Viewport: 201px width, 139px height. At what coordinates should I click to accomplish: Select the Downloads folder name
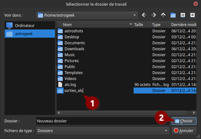pyautogui.click(x=74, y=49)
